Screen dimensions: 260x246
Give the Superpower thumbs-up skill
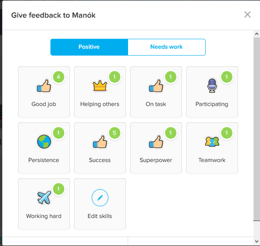coord(156,148)
